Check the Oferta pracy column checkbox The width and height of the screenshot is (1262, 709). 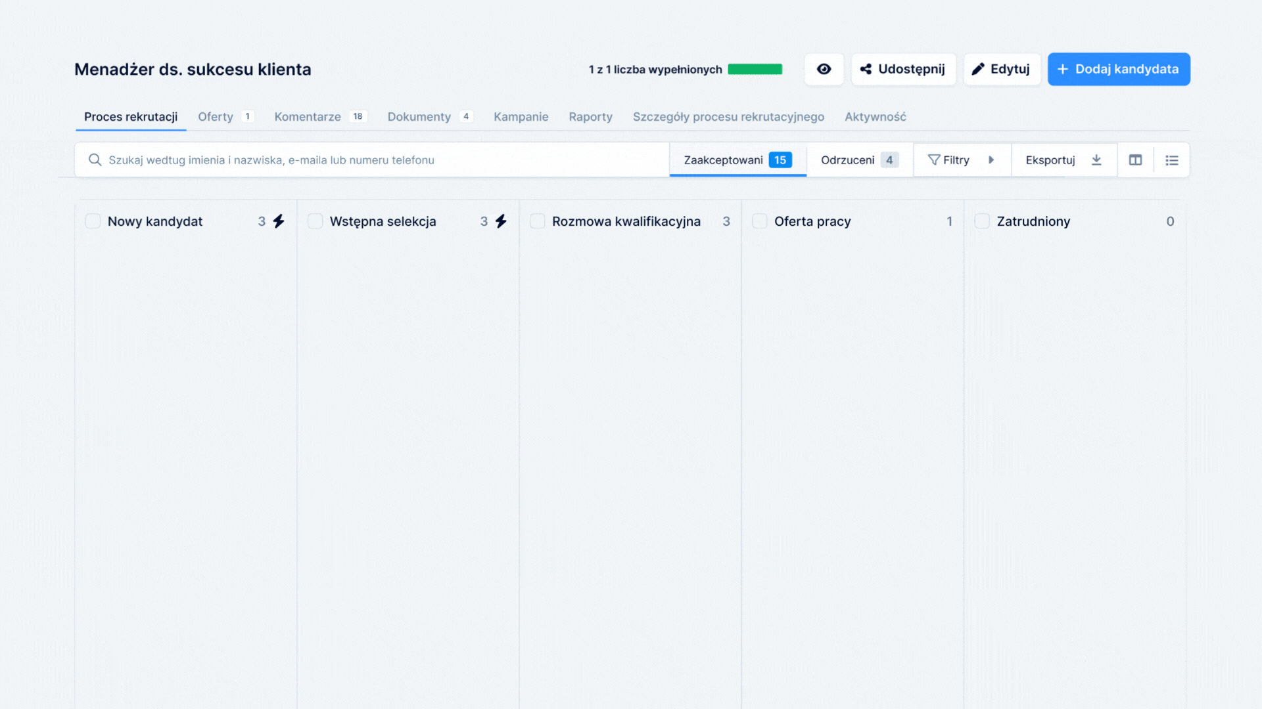coord(760,221)
